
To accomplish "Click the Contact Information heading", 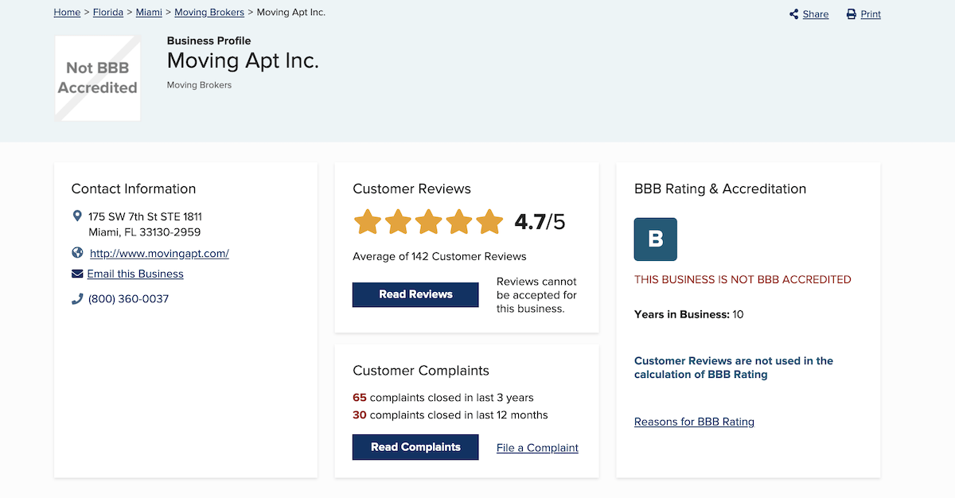I will click(134, 189).
